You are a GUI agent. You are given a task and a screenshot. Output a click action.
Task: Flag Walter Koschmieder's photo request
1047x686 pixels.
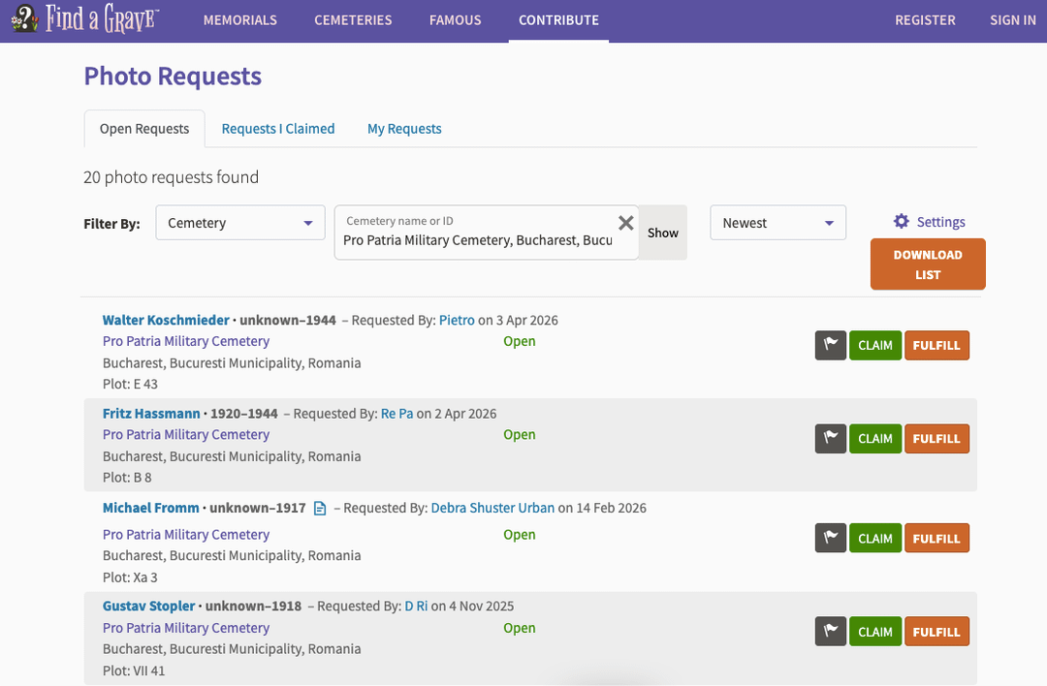(830, 345)
